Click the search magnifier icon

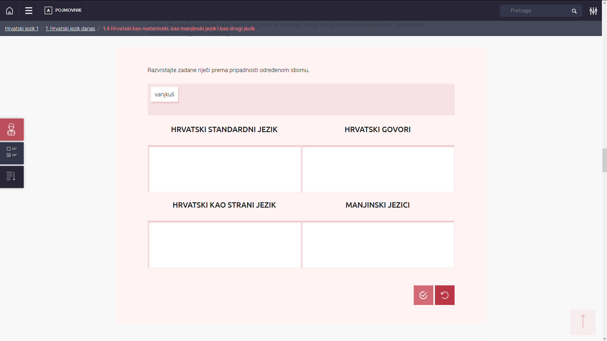click(x=574, y=11)
